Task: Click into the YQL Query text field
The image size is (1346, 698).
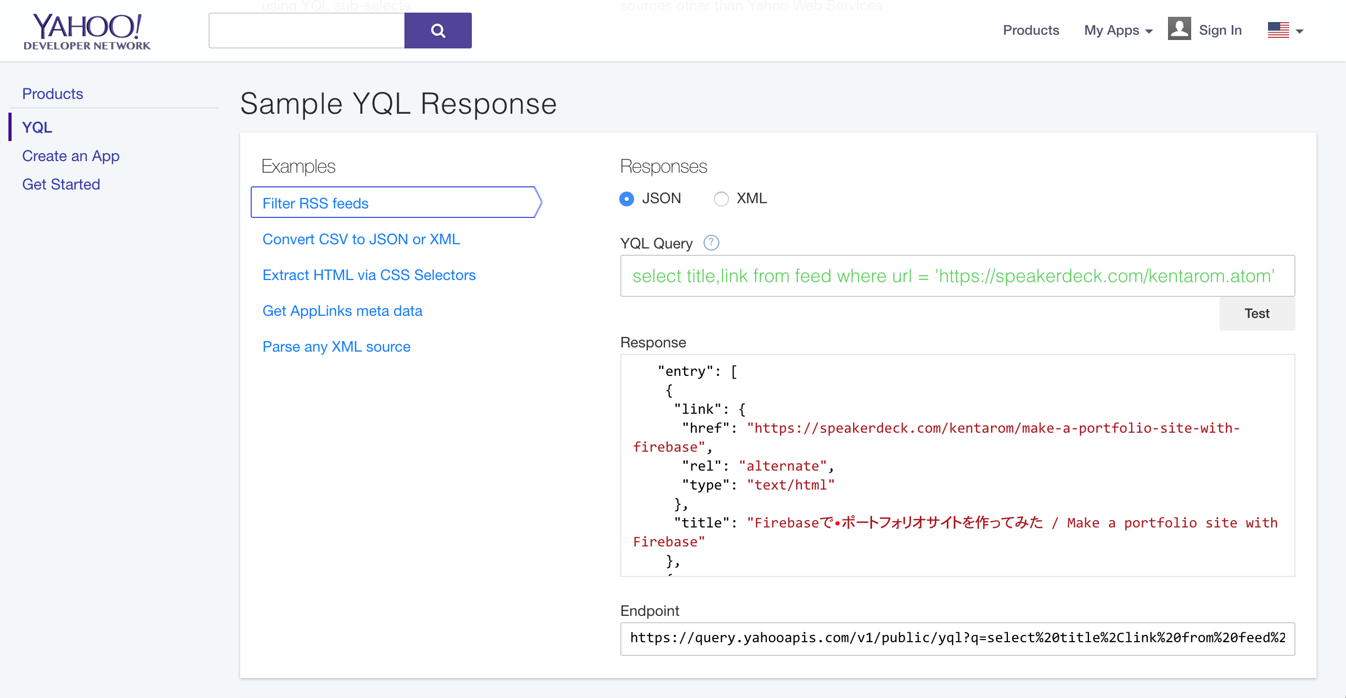Action: point(957,276)
